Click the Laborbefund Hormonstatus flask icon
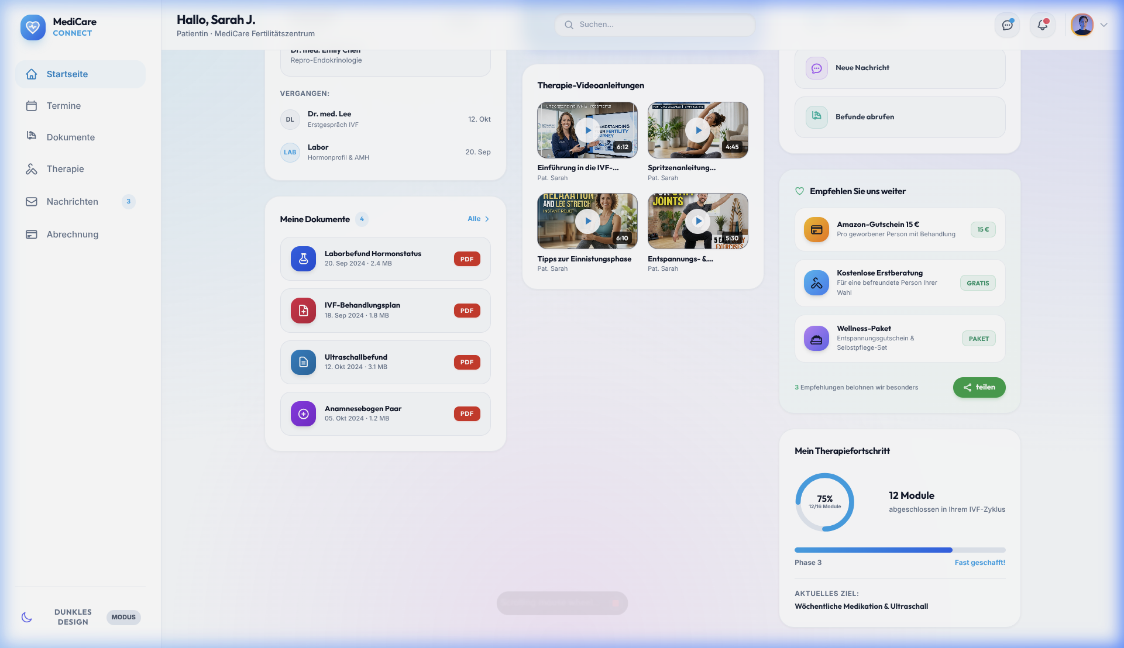 [303, 258]
